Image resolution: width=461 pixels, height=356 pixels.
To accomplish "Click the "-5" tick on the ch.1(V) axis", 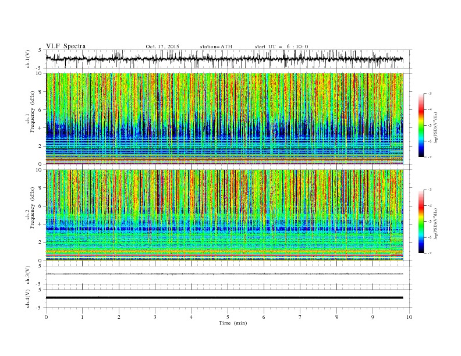I will [39, 69].
